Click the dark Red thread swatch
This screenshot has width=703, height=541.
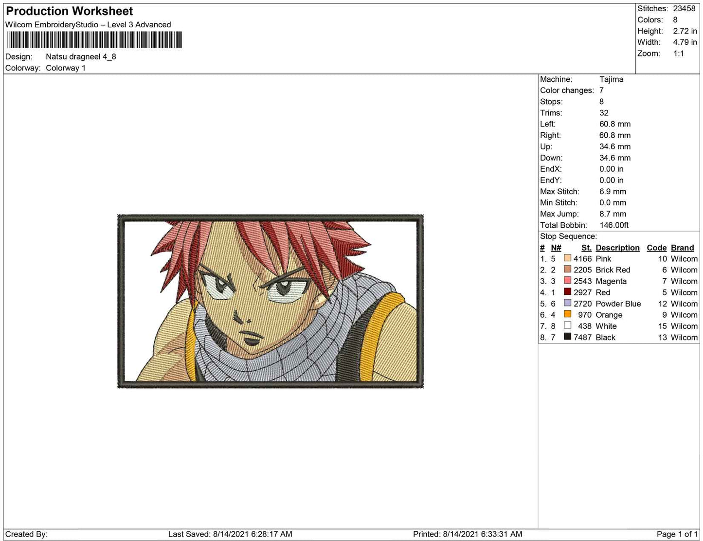(567, 292)
